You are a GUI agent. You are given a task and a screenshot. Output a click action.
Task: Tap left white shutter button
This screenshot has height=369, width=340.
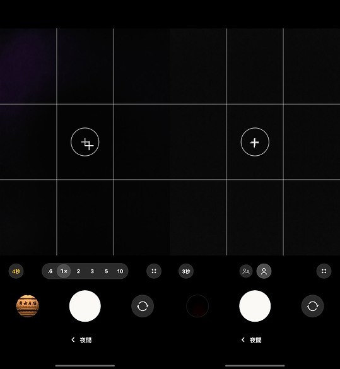tap(85, 306)
